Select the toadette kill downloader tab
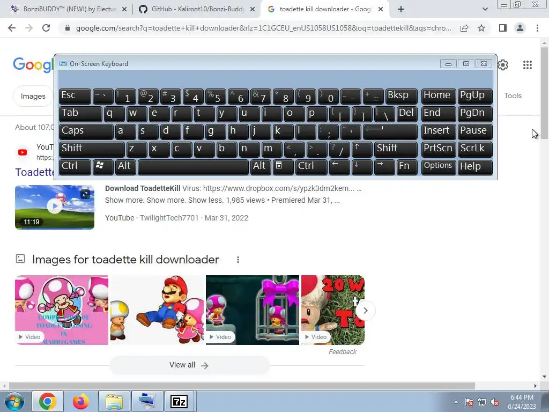Image resolution: width=549 pixels, height=412 pixels. 324,10
